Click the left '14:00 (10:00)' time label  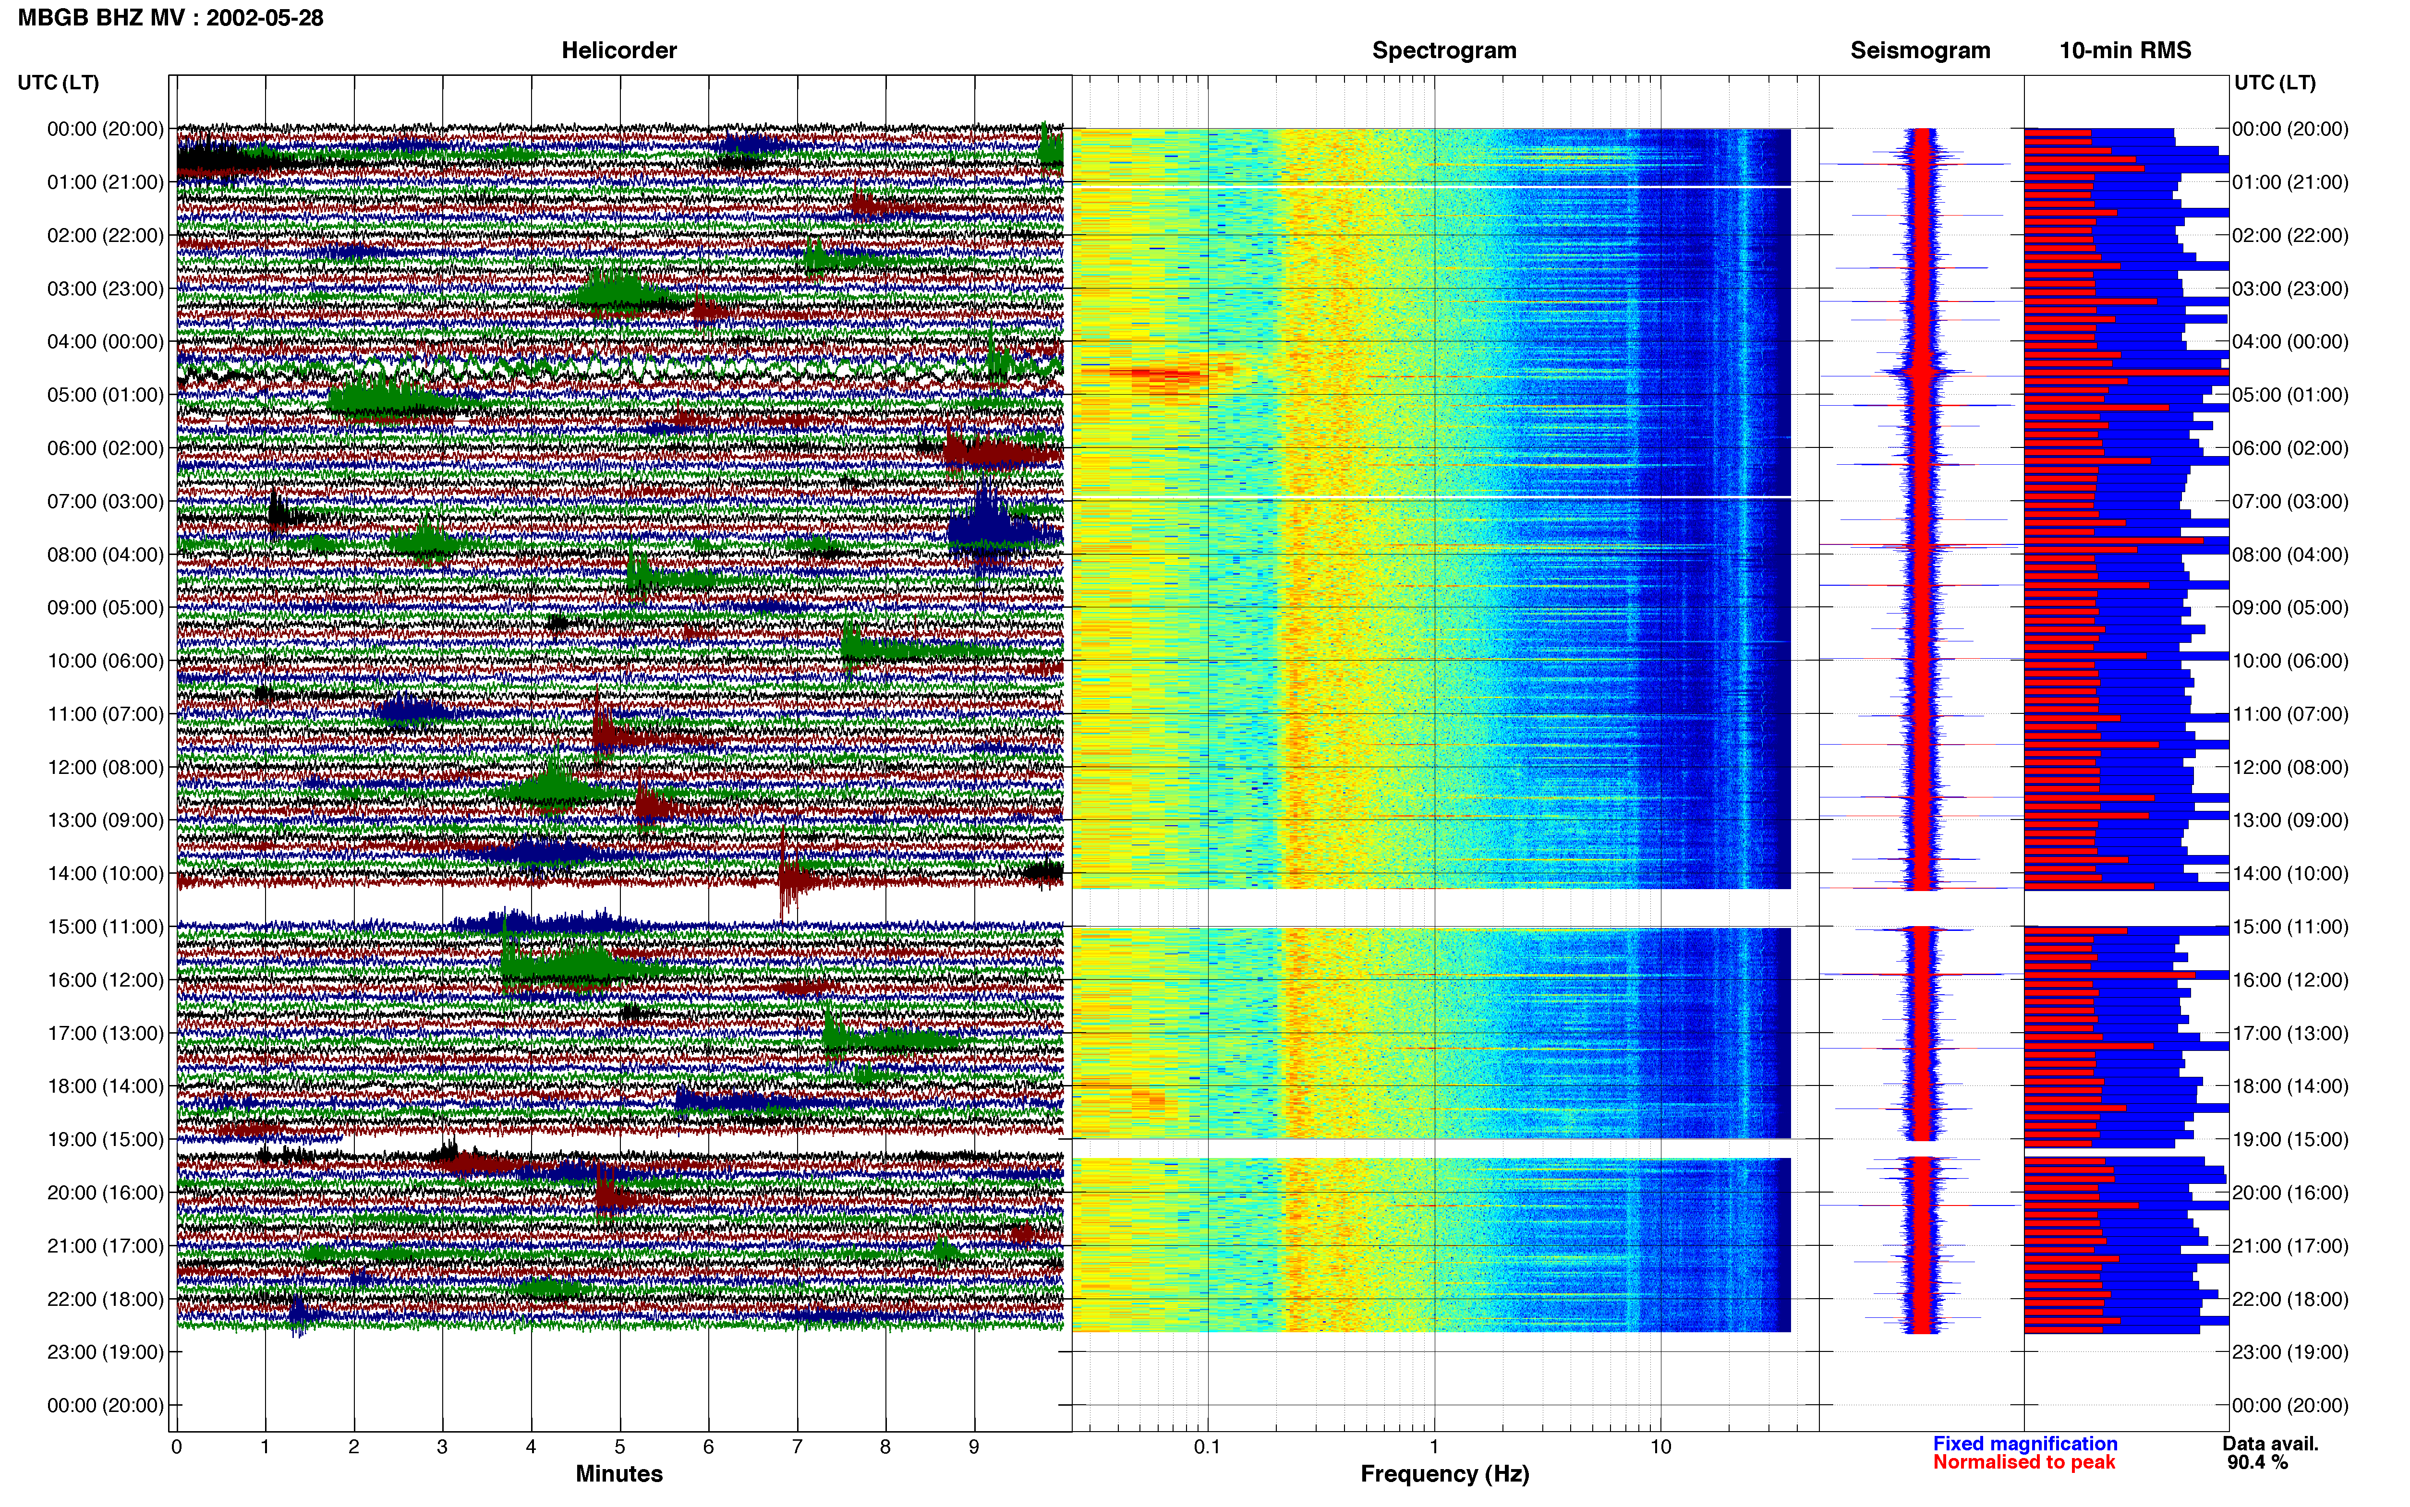click(106, 873)
